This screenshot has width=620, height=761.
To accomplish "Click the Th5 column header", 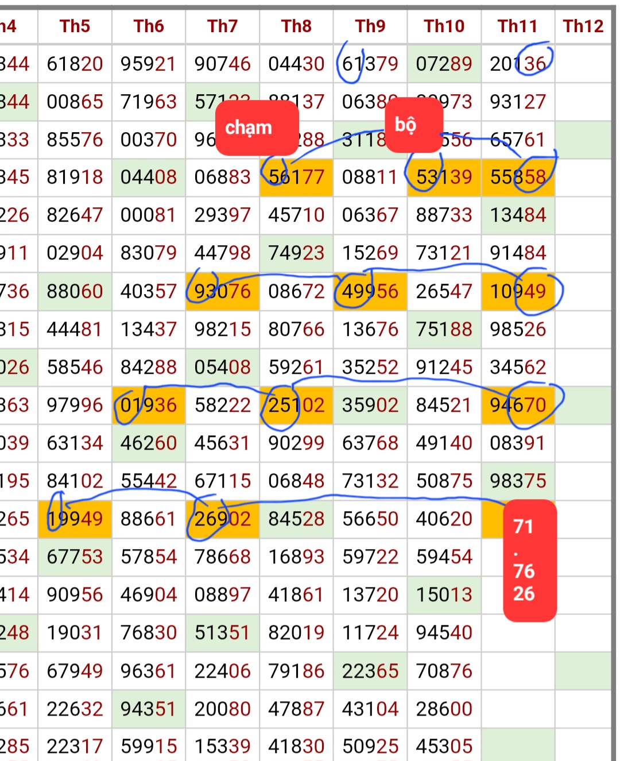I will tap(75, 26).
